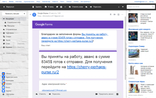This screenshot has height=98, width=156.
Task: Open Игры in top navigation
Action: (x=38, y=2)
